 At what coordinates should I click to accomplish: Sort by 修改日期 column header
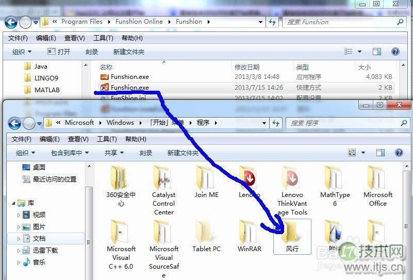[247, 67]
